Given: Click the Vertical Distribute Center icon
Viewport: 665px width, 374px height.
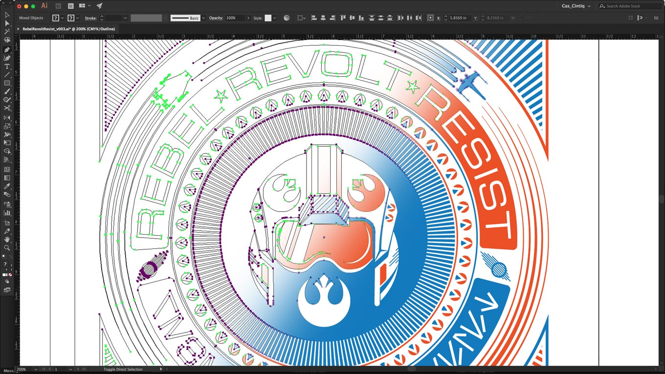Looking at the screenshot, I should tap(380, 18).
